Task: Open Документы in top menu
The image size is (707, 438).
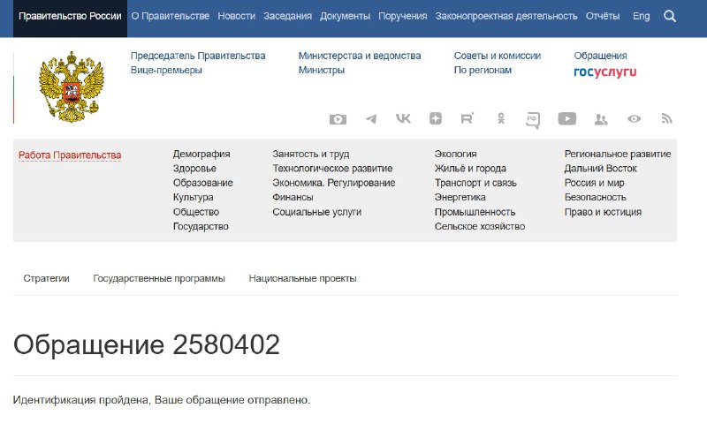Action: (x=345, y=16)
